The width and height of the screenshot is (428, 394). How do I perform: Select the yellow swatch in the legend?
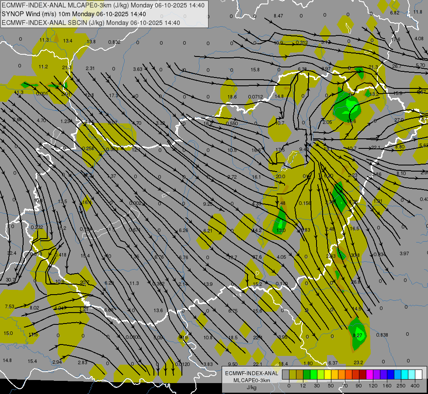coord(328,374)
